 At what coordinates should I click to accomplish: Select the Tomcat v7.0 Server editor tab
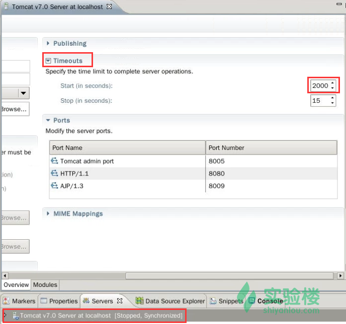point(57,7)
